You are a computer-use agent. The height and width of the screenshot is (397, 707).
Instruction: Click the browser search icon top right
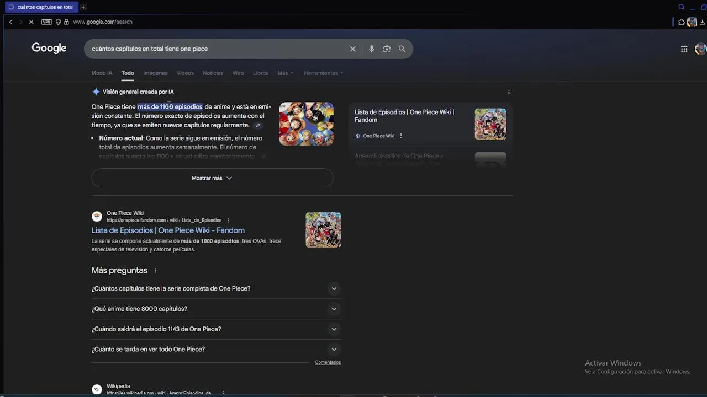coord(682,7)
